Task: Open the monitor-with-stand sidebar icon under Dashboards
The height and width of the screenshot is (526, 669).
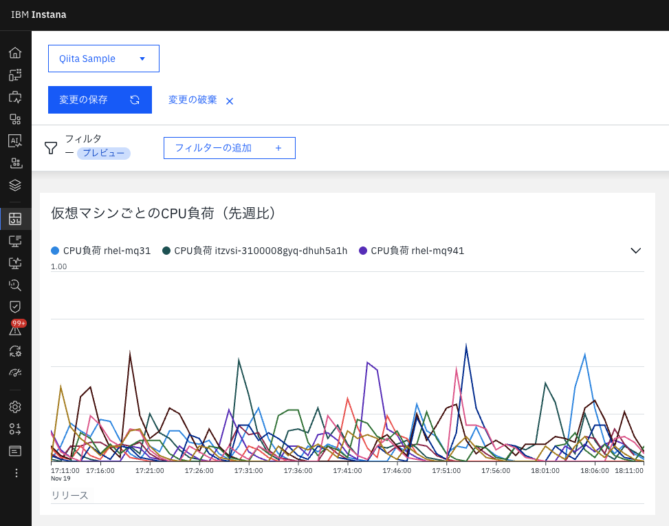Action: [x=15, y=241]
